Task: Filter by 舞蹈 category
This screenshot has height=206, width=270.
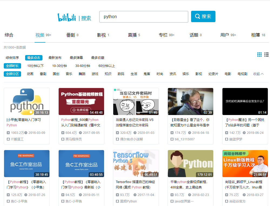Action: pos(82,74)
